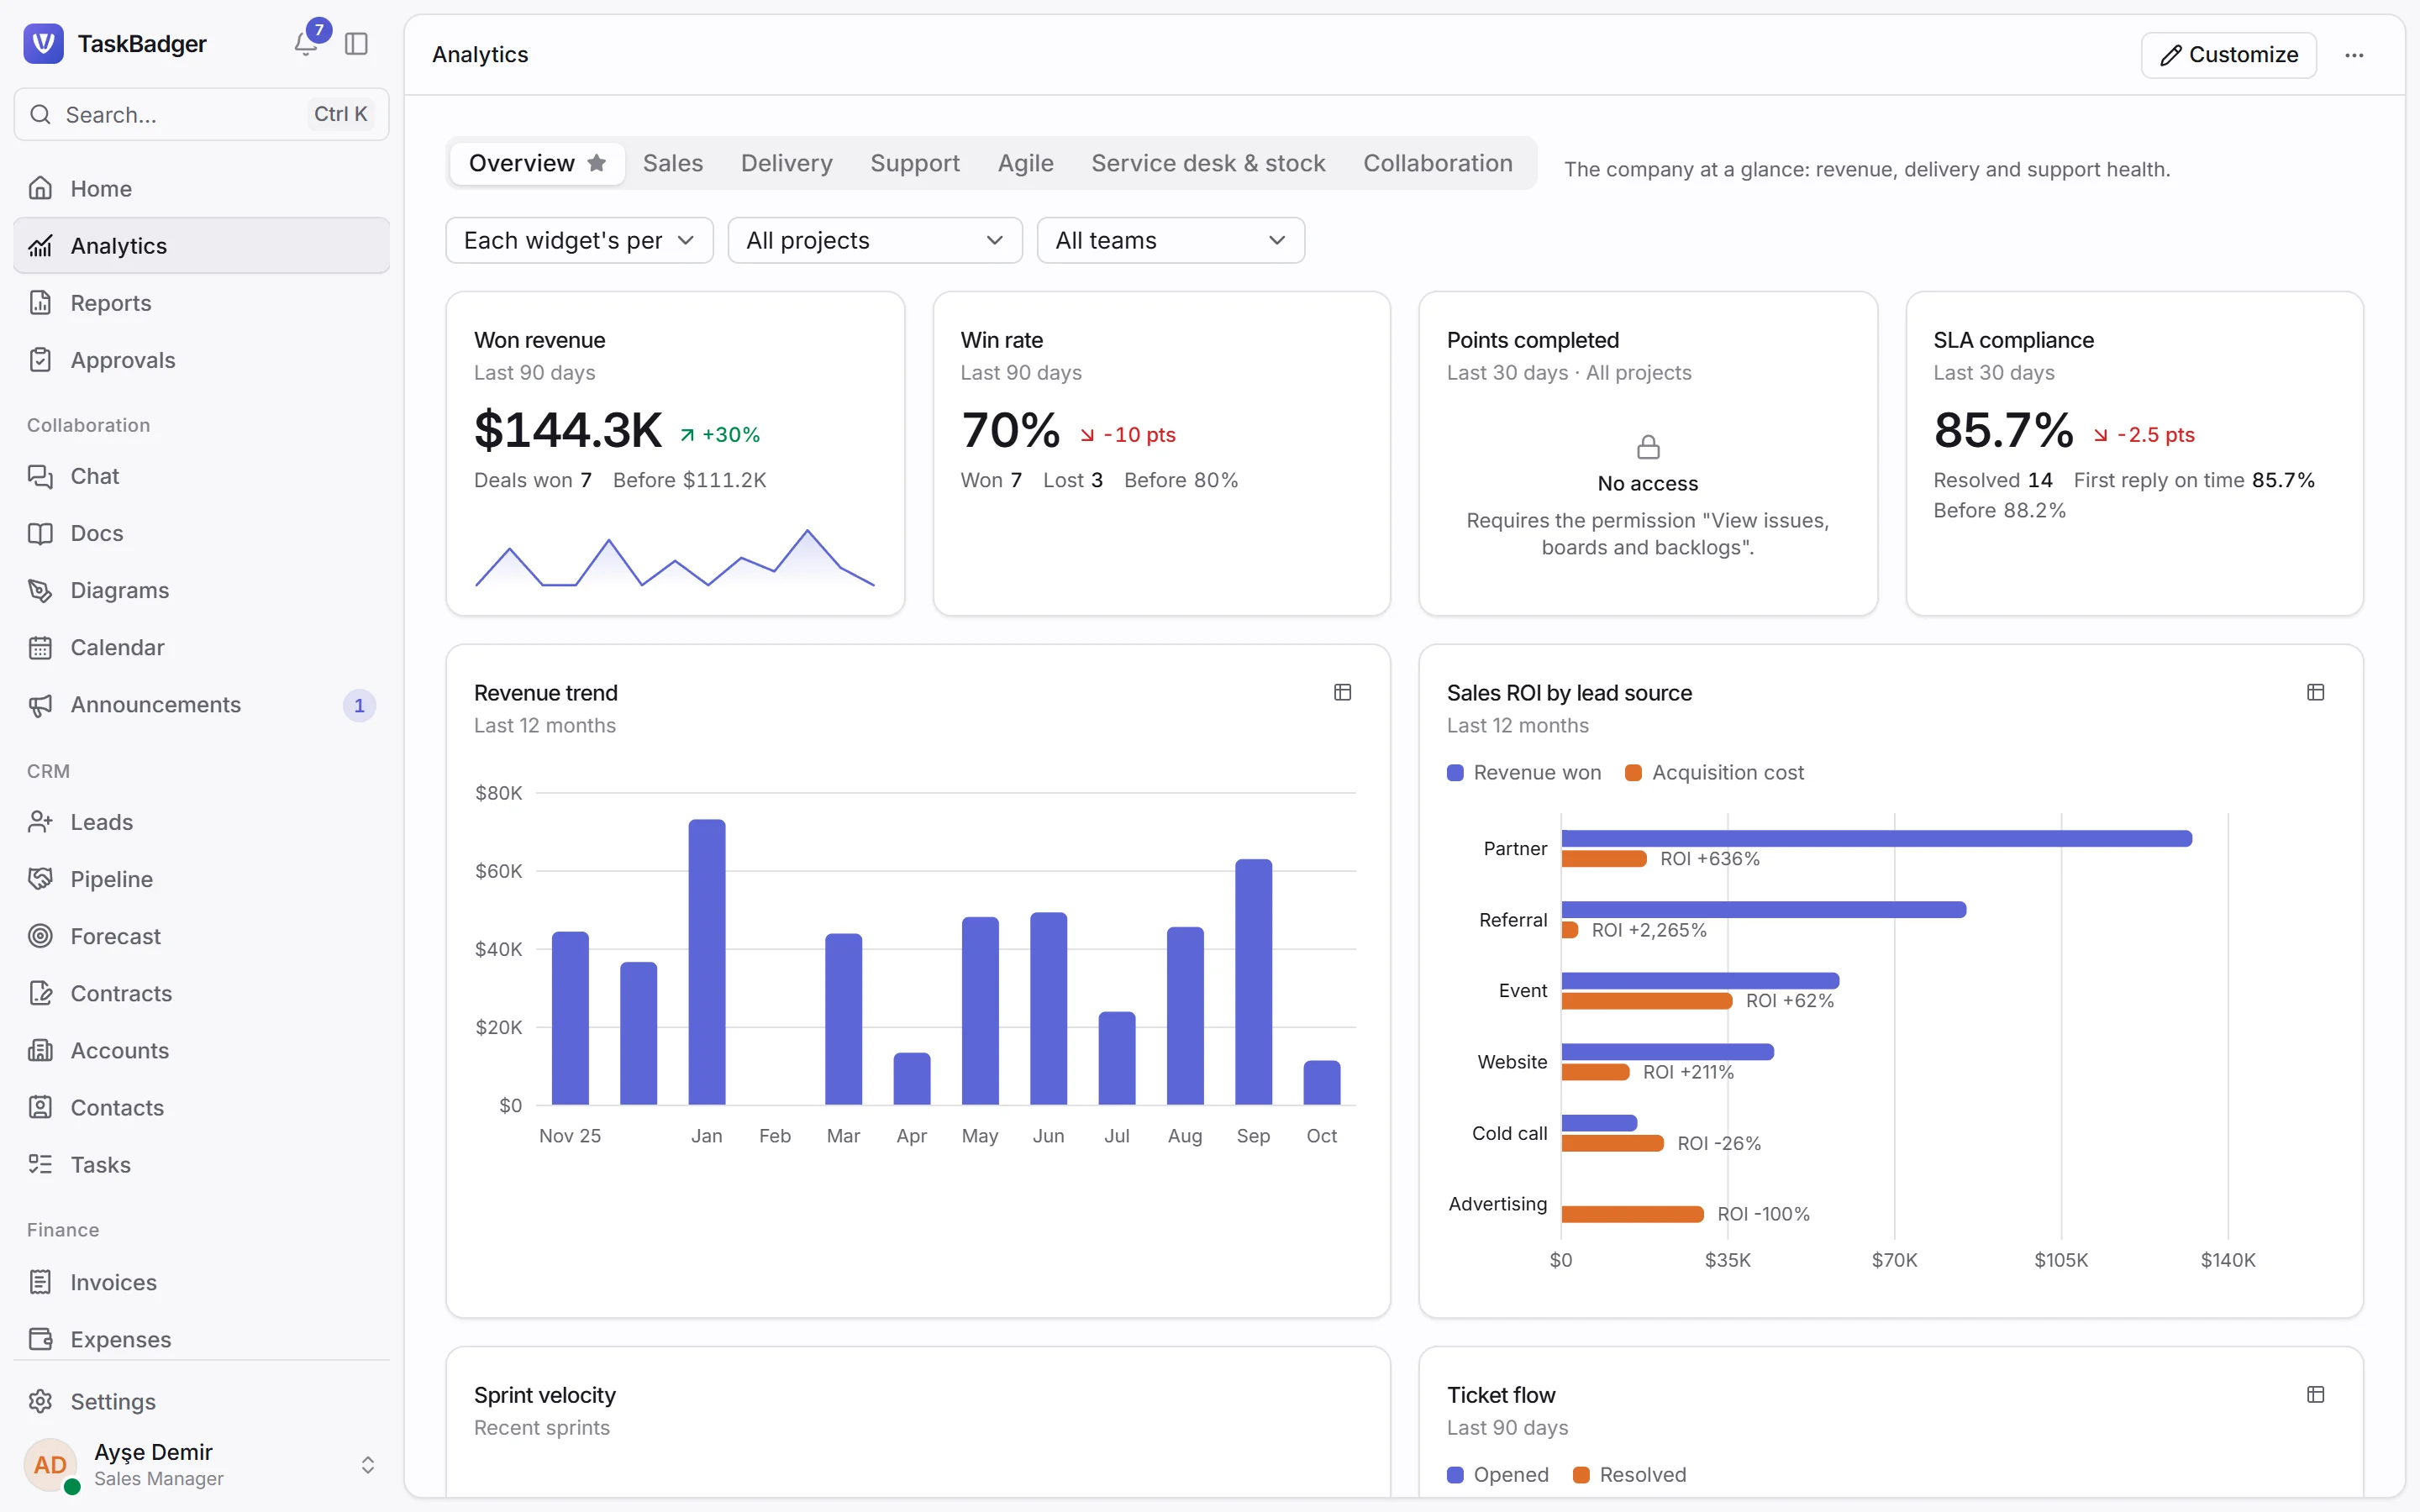2420x1512 pixels.
Task: Collapse the sidebar panel icon
Action: click(x=356, y=43)
